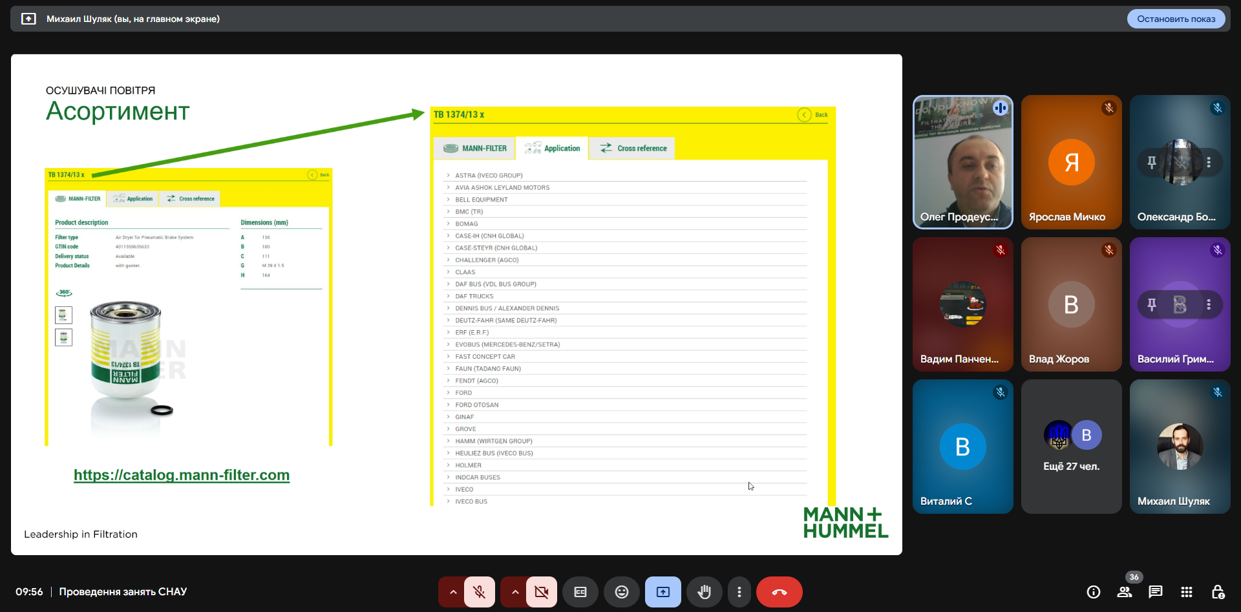Select first product thumbnail image
The width and height of the screenshot is (1241, 612).
click(x=63, y=315)
